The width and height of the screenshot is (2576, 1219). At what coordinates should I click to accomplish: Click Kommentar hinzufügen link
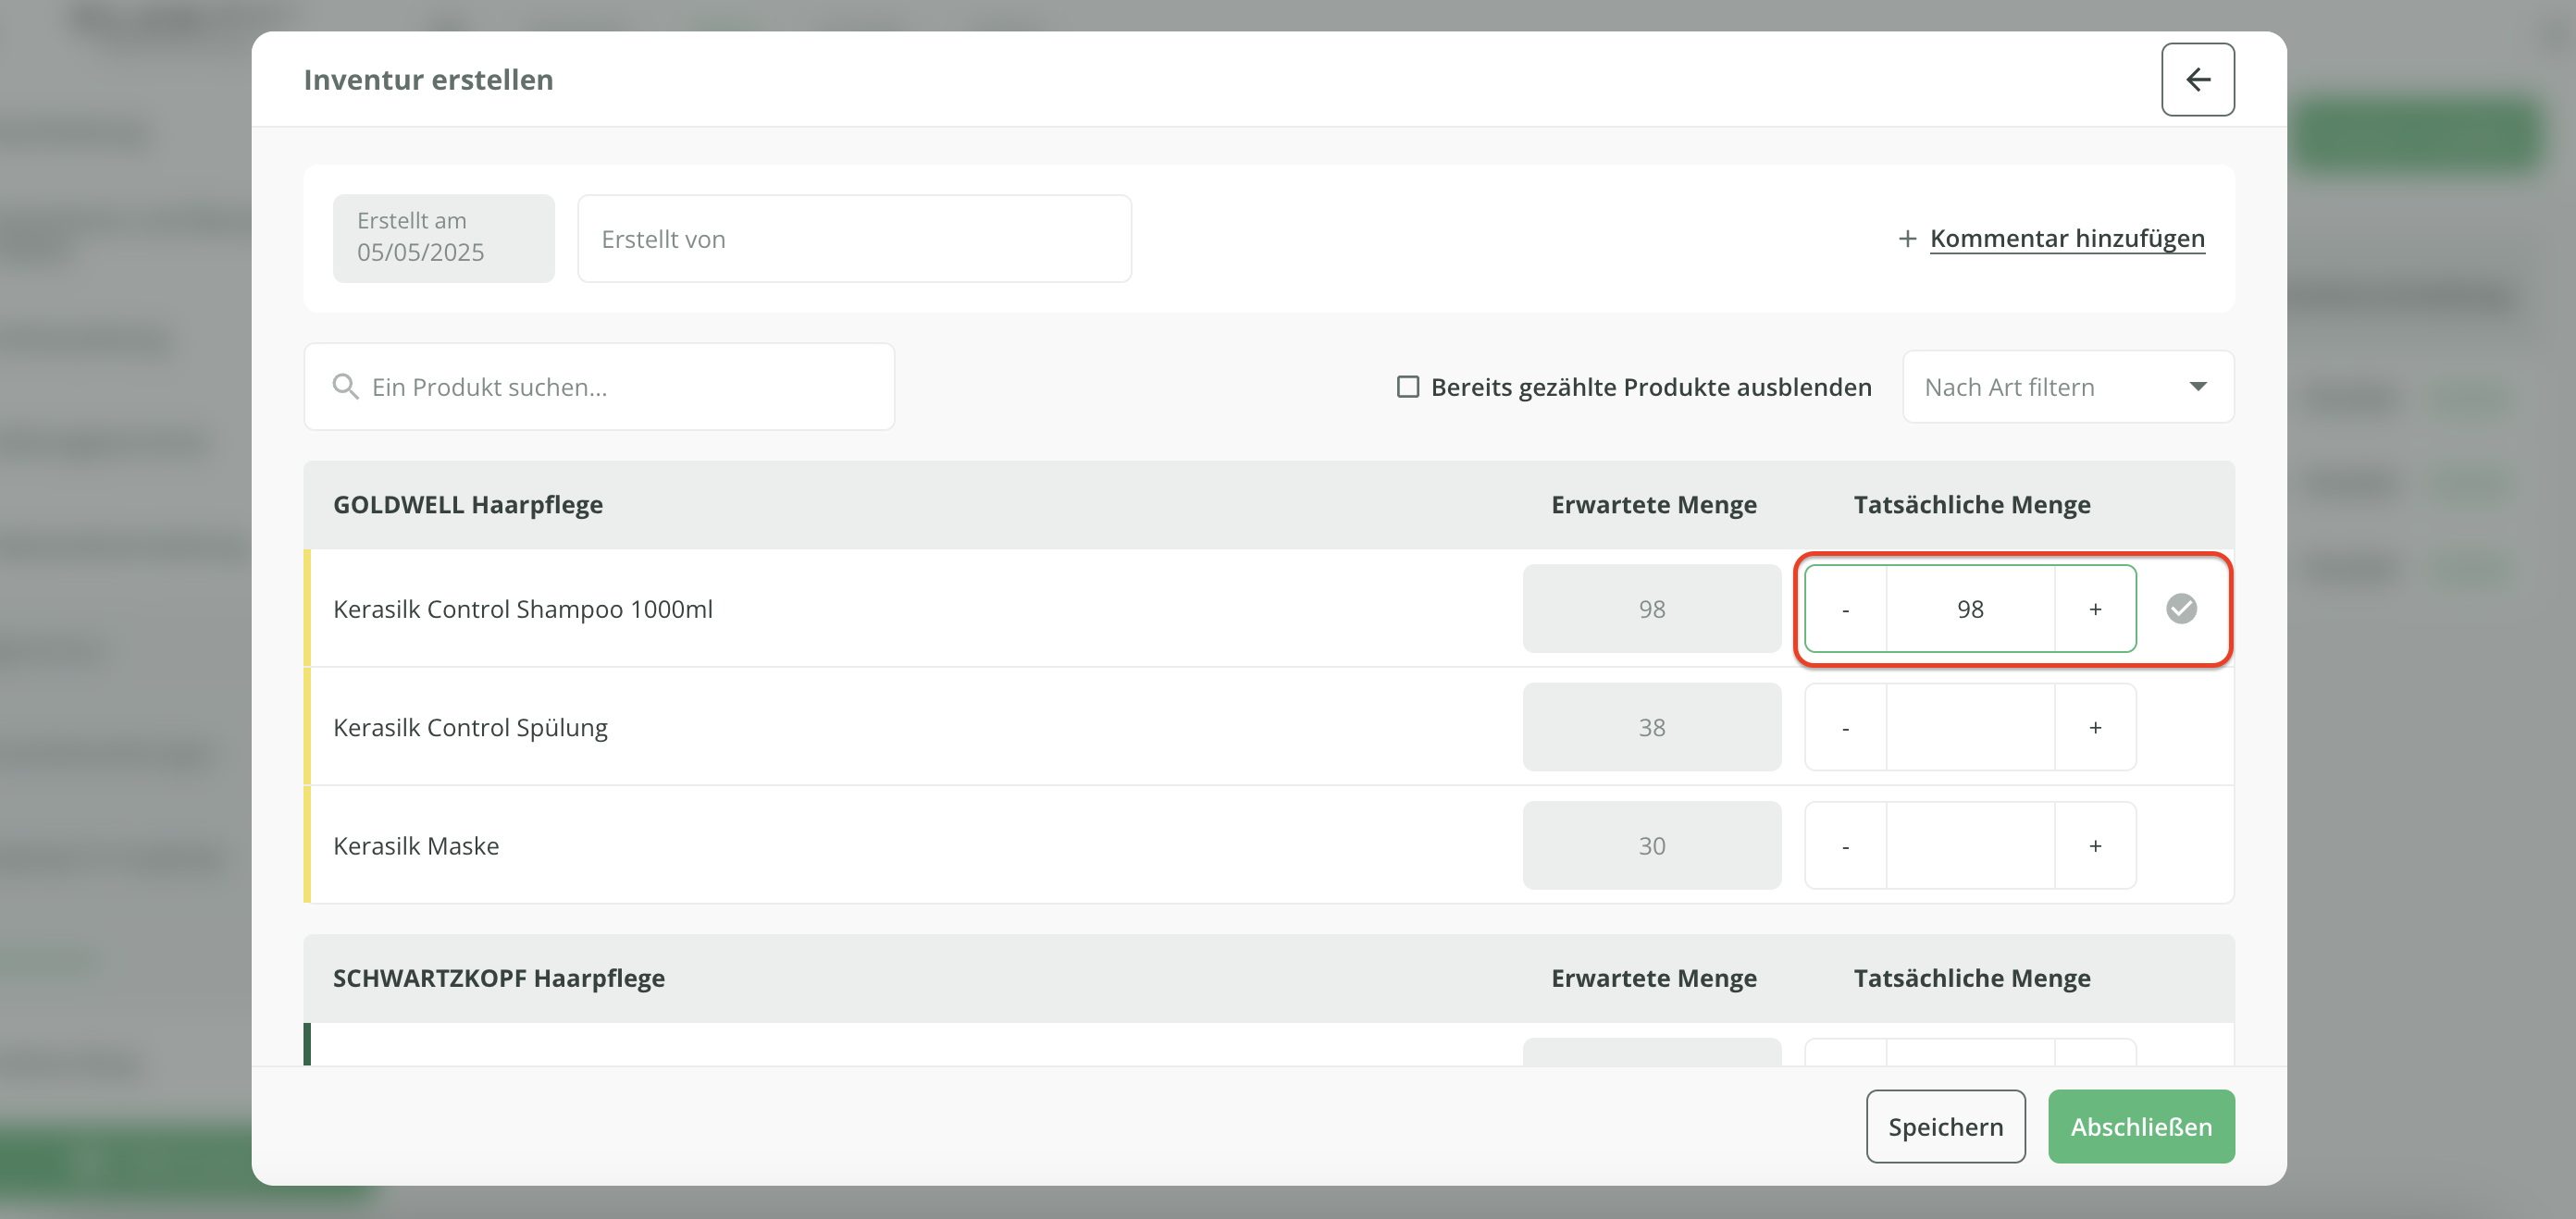(2066, 239)
